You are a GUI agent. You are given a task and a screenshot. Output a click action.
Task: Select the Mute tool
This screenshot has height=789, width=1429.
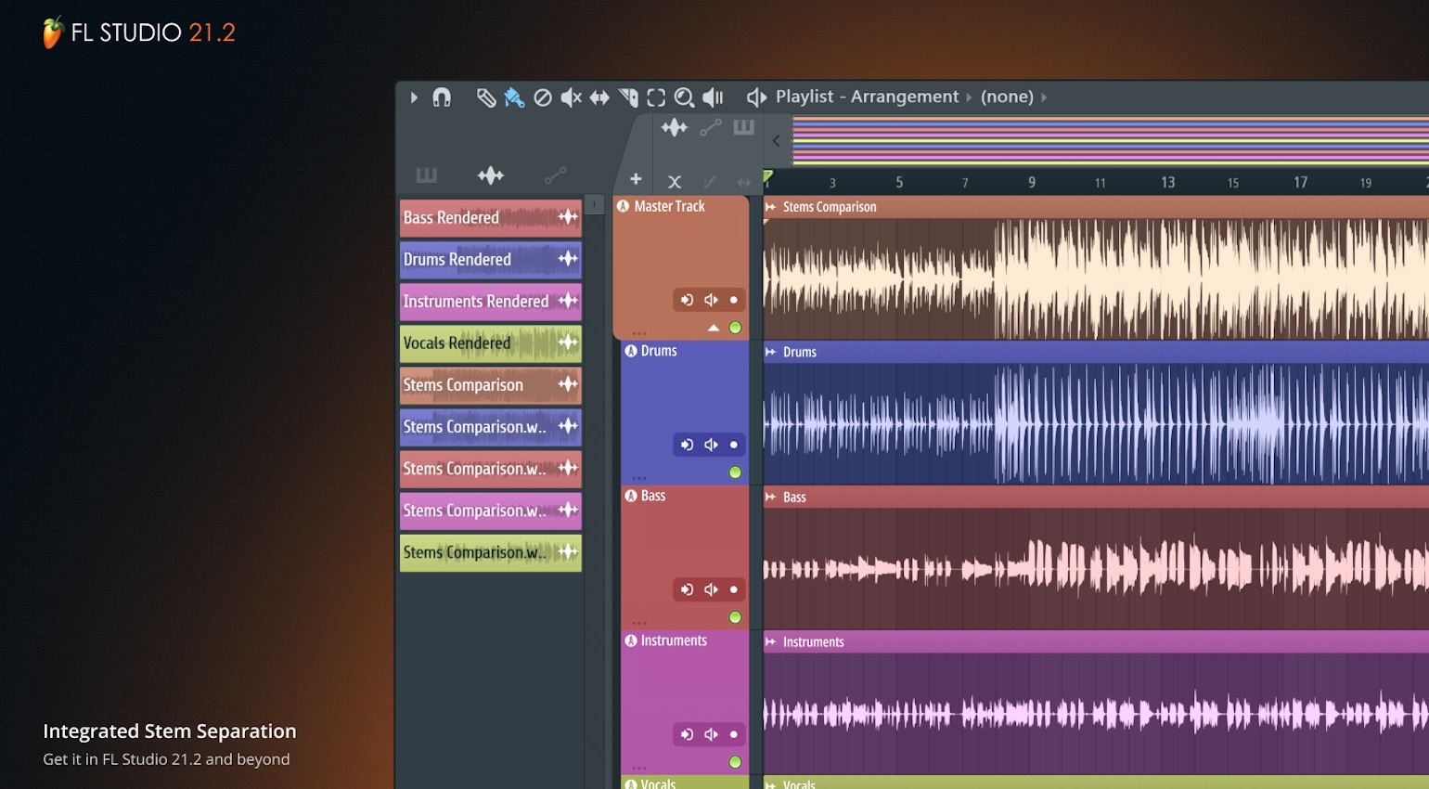point(573,97)
